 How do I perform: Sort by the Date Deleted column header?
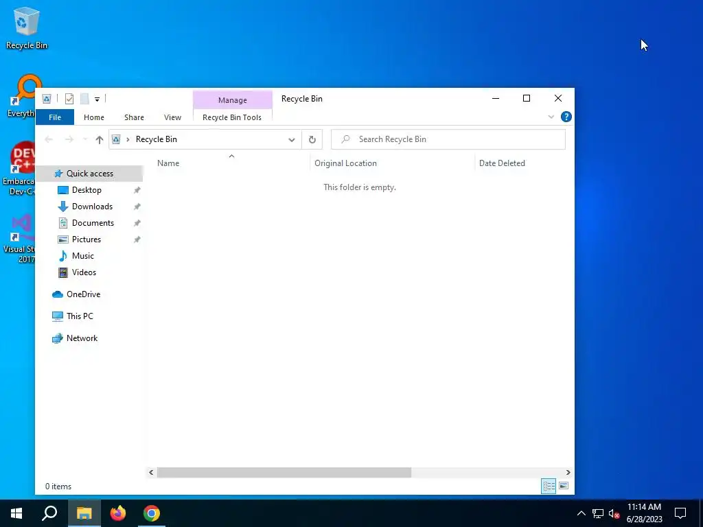(524, 163)
